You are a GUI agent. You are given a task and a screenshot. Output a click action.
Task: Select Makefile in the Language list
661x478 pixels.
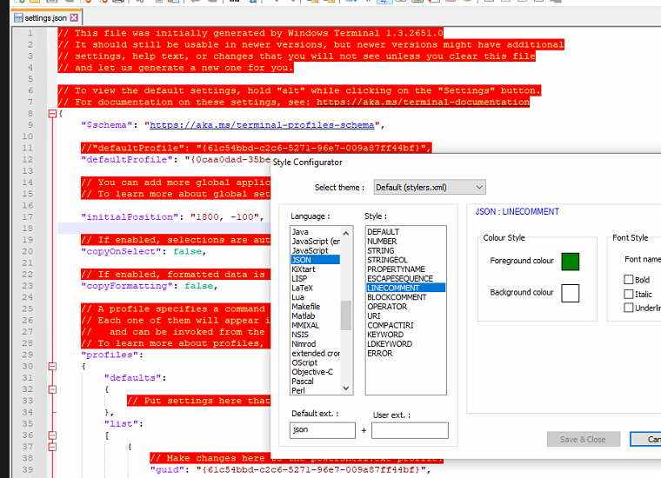(x=306, y=307)
